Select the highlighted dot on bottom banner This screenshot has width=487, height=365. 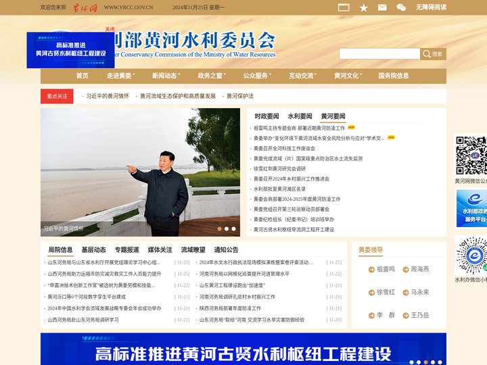coord(426,362)
